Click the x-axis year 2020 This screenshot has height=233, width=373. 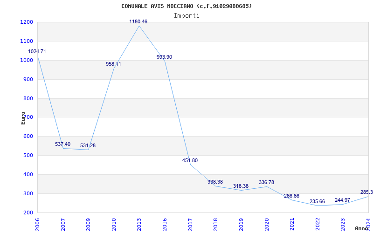tap(266, 224)
